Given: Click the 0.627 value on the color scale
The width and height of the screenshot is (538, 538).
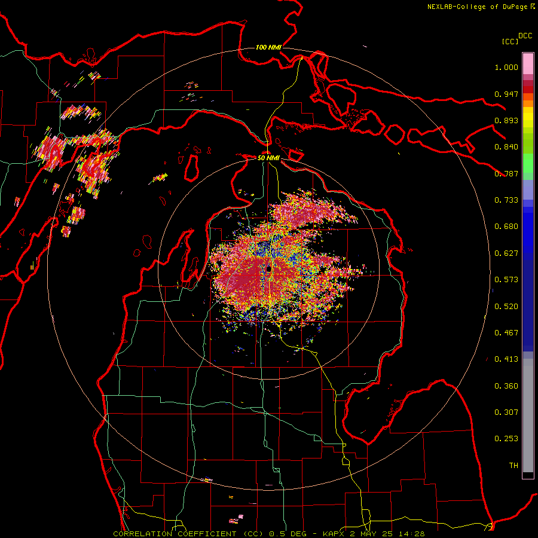Looking at the screenshot, I should (x=506, y=253).
